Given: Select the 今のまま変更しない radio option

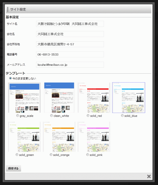Looking at the screenshot, I should pos(11,78).
